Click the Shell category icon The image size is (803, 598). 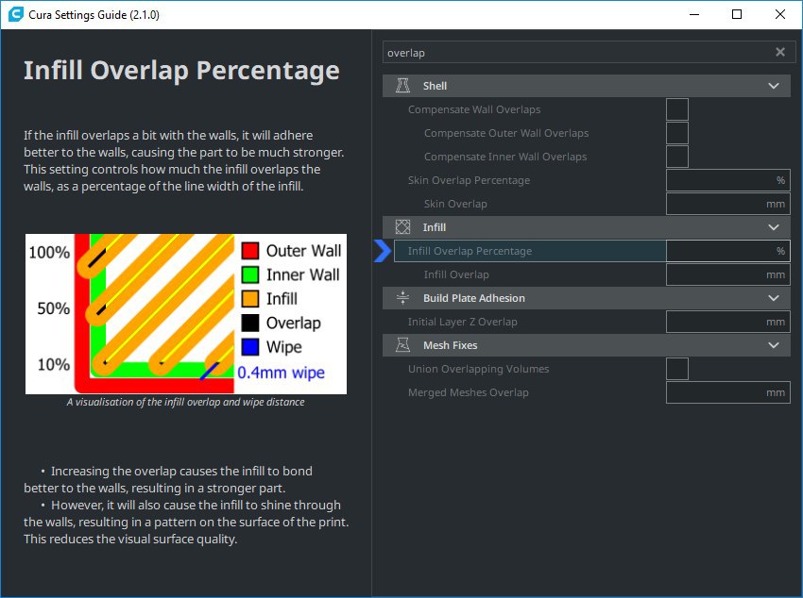[x=402, y=85]
